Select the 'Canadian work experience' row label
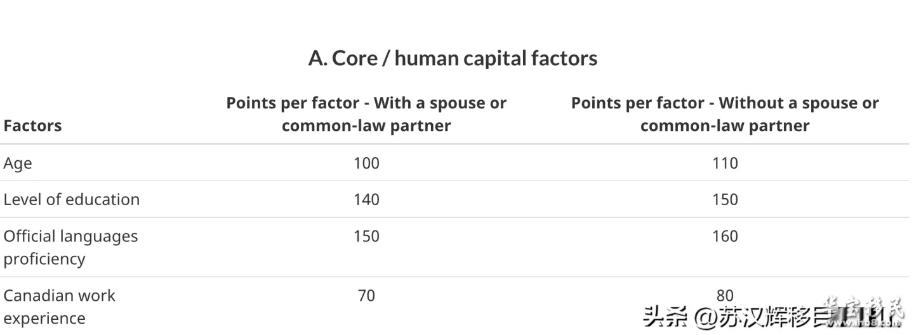Viewport: 914px width, 335px height. tap(60, 307)
